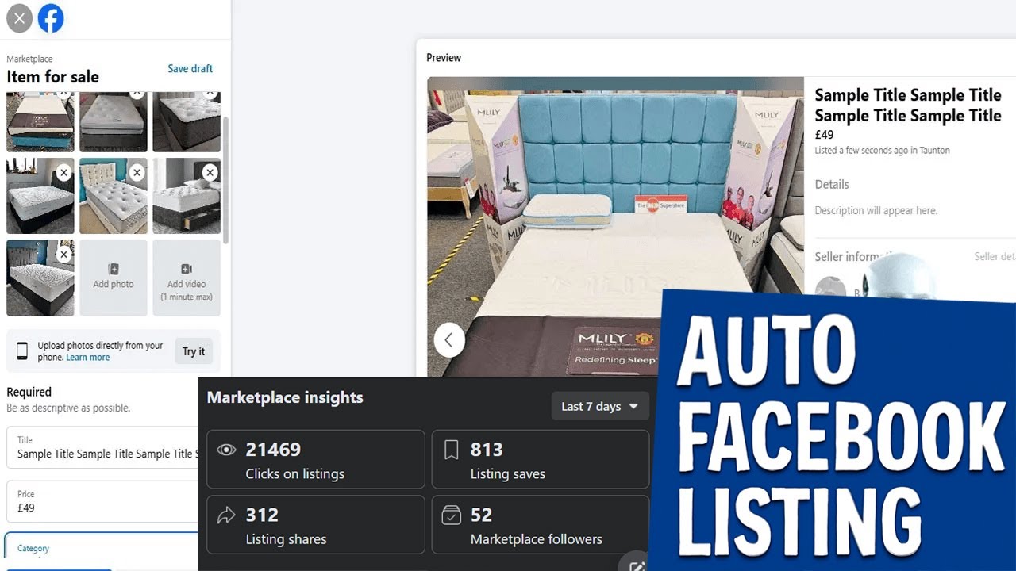The image size is (1016, 571).
Task: Click the main bed preview image
Action: [615, 227]
